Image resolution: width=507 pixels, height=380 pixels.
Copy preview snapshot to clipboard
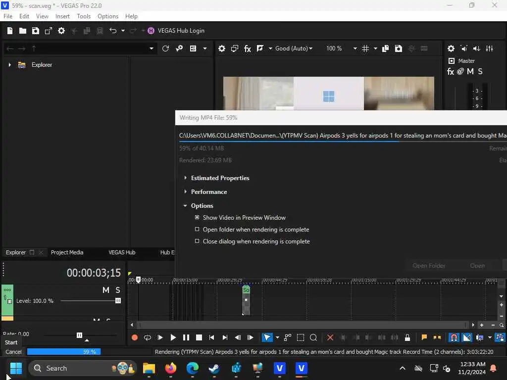click(x=385, y=48)
